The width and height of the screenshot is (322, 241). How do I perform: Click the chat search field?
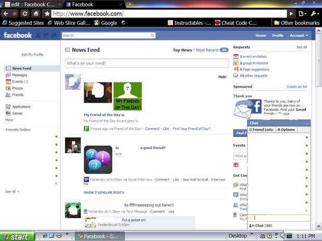click(279, 218)
